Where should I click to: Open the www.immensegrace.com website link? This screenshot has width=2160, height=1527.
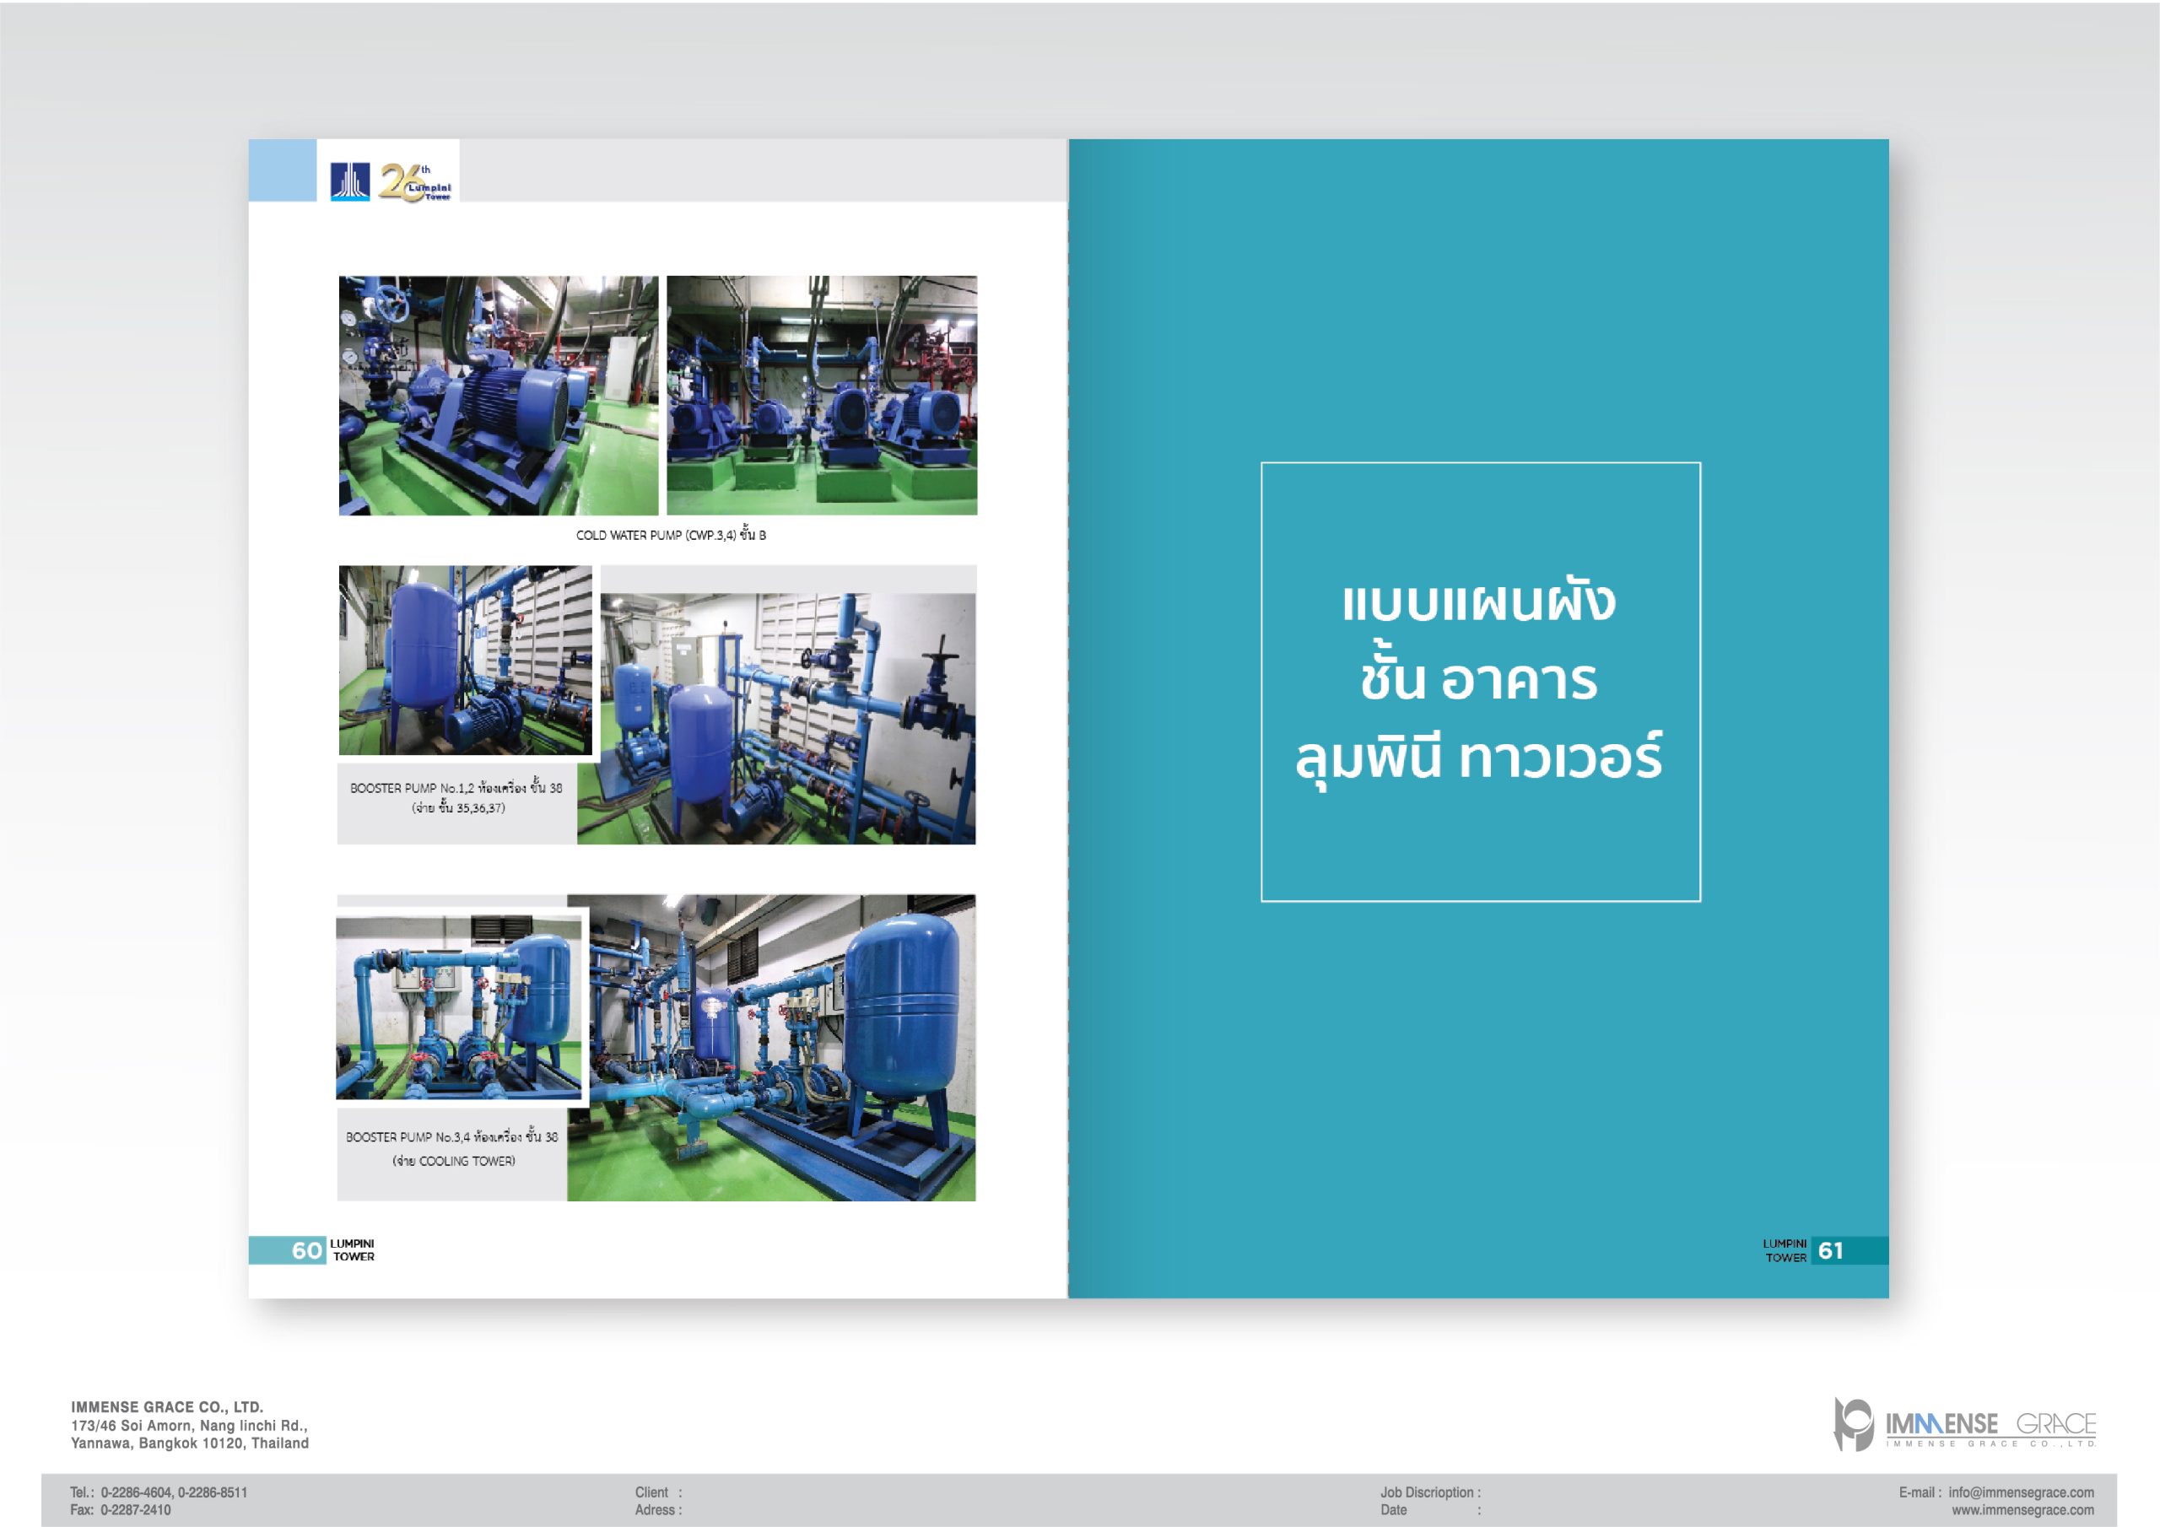pos(2022,1510)
